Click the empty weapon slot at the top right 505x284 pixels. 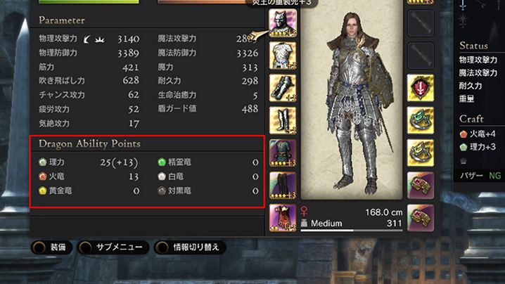421,23
